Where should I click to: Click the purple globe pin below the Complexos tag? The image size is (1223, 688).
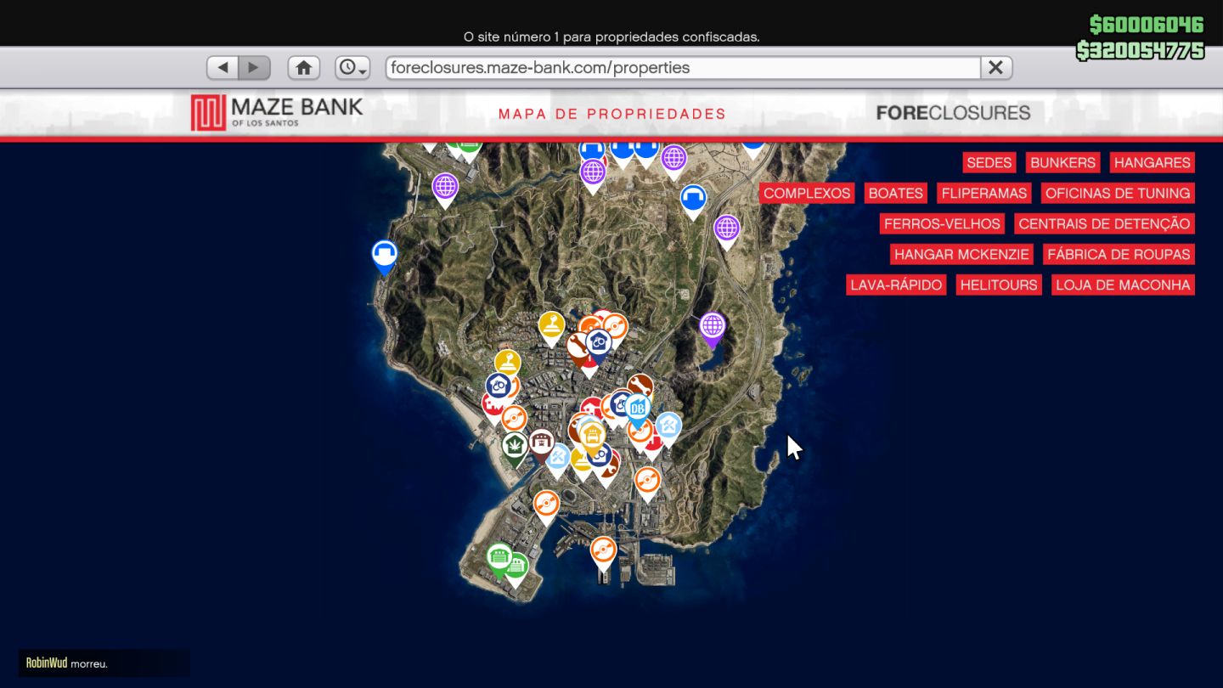point(726,228)
